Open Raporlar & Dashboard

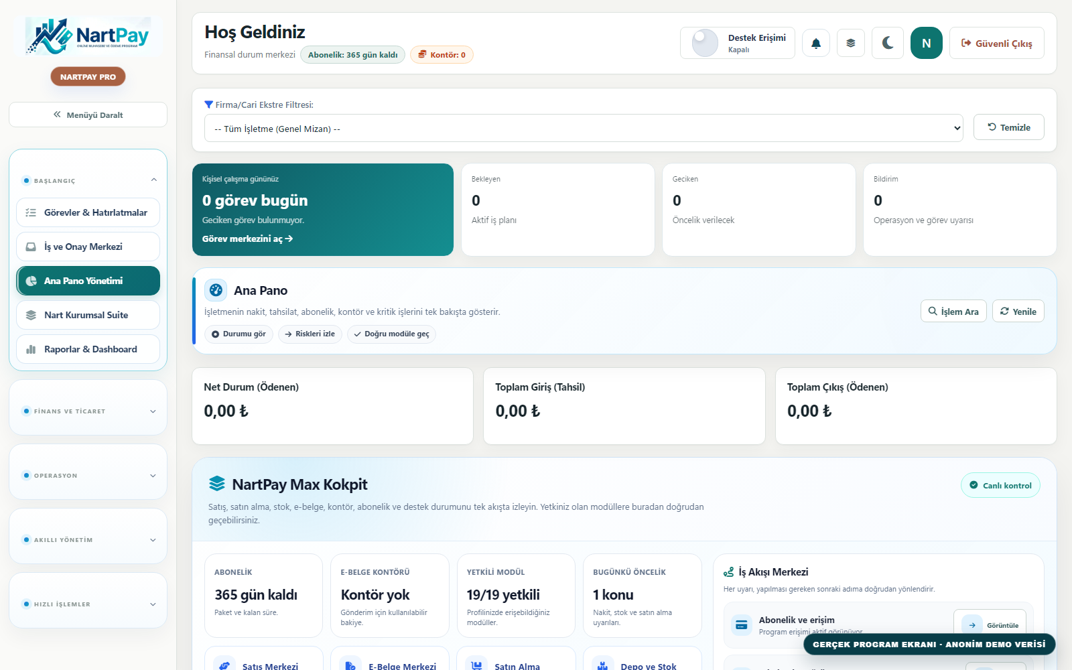(x=88, y=349)
